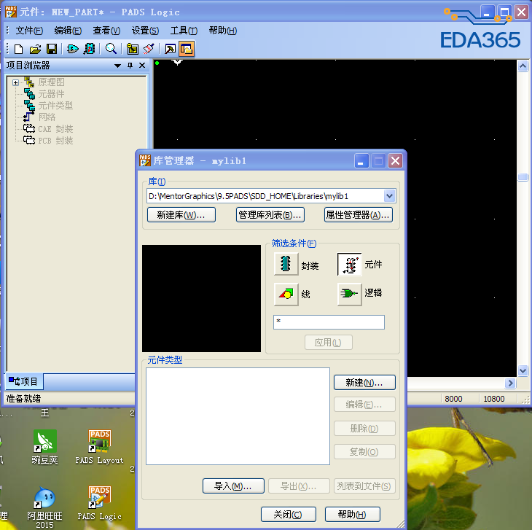Pin the 项目浏览器 panel

click(x=130, y=65)
